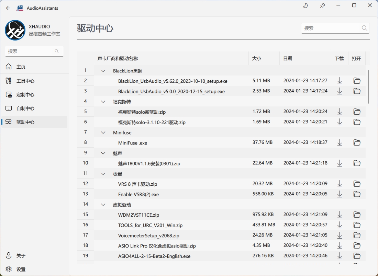Download VoicemeeterSetup_v2068.zip driver
The width and height of the screenshot is (378, 276).
(340, 235)
